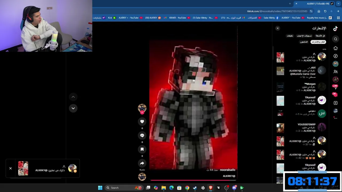
Task: Open the browser tab list dropdown arrow
Action: pyautogui.click(x=338, y=4)
